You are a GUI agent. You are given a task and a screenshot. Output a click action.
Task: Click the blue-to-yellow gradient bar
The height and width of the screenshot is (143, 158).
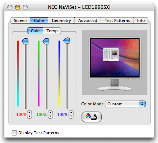coord(60,74)
